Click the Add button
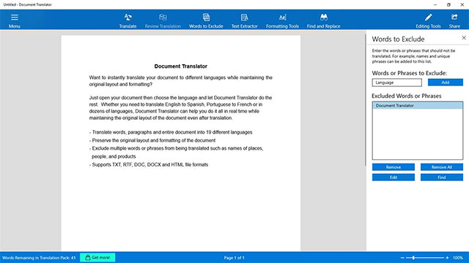Image resolution: width=469 pixels, height=263 pixels. (x=446, y=83)
